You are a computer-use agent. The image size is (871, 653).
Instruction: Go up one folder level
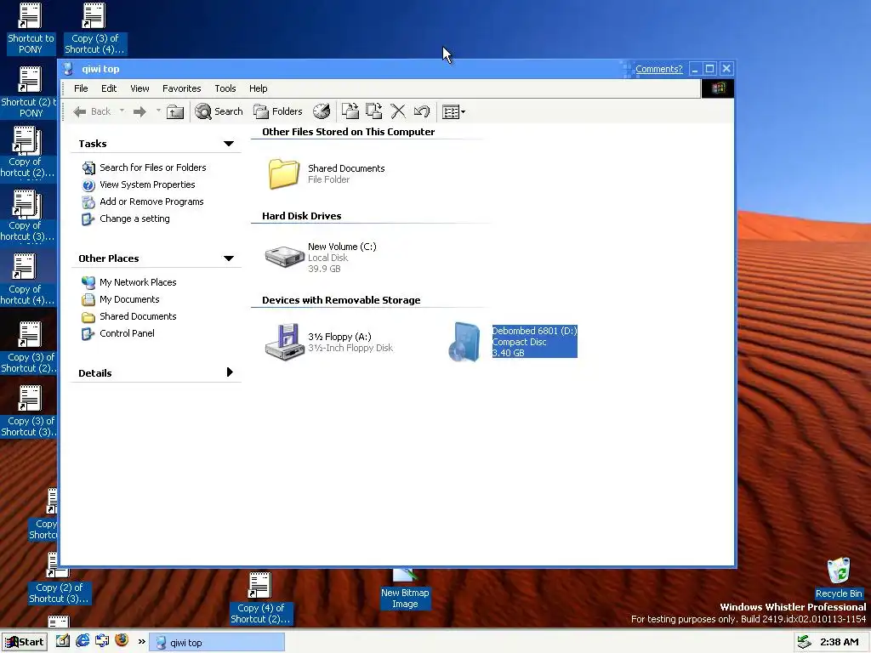pos(175,111)
